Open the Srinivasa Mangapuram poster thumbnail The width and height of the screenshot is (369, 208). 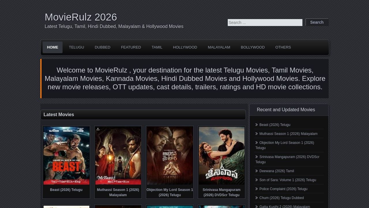click(x=222, y=155)
